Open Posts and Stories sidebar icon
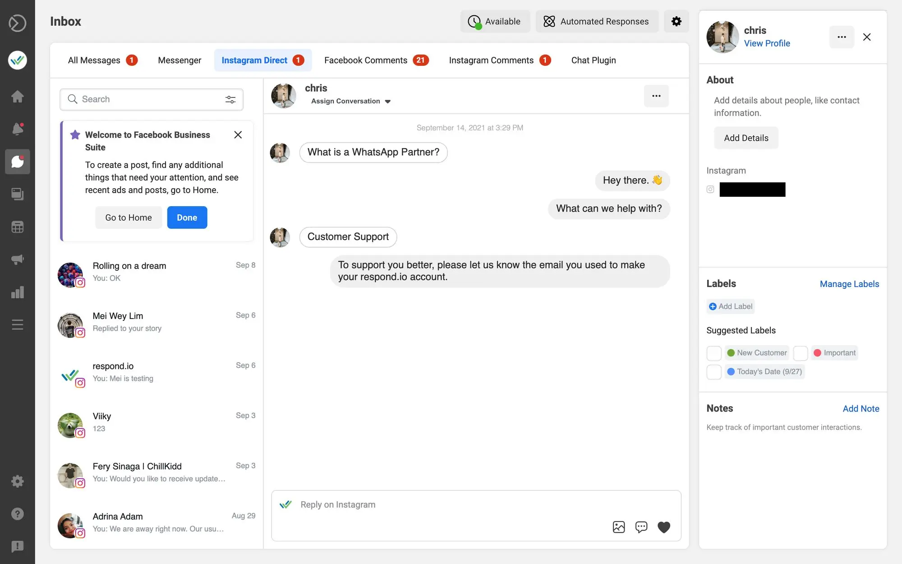 pyautogui.click(x=17, y=194)
